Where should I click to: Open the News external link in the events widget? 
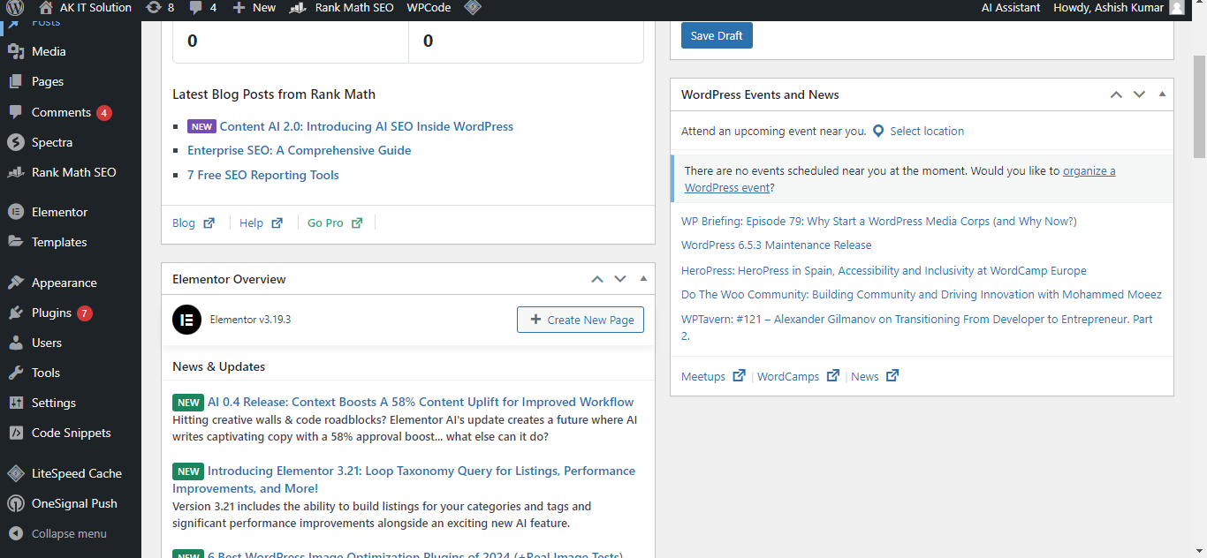(875, 376)
